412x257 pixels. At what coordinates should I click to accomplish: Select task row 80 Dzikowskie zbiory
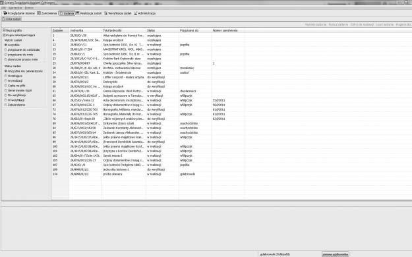coord(231,123)
